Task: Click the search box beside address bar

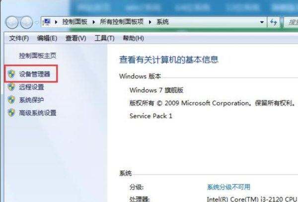Action: tap(291, 22)
